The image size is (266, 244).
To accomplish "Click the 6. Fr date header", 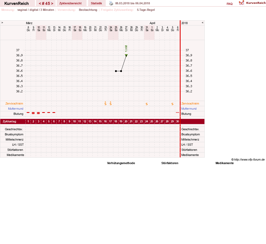I will (178, 29).
